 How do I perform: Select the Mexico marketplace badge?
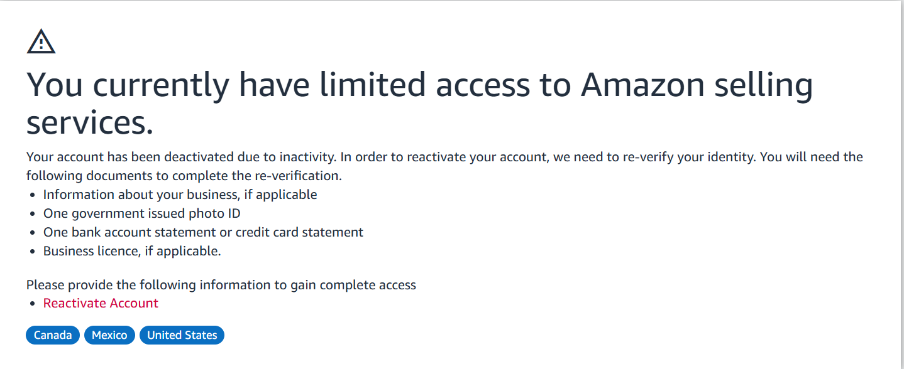point(109,335)
